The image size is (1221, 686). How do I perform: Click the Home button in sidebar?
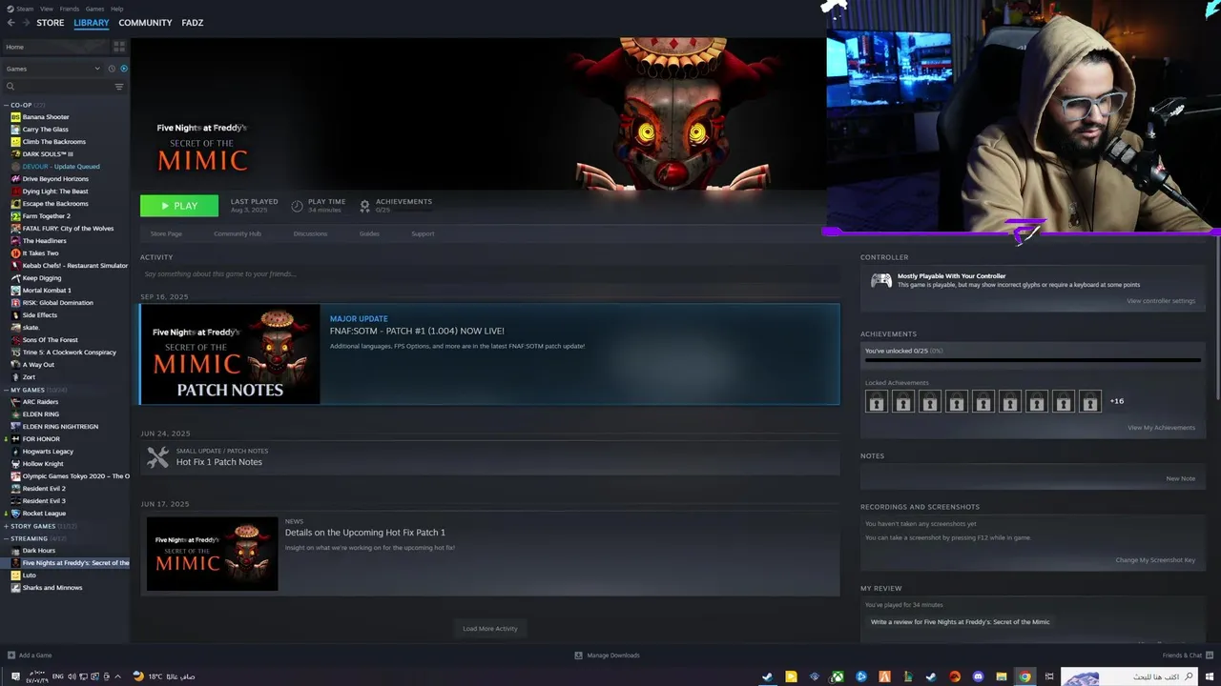(54, 47)
